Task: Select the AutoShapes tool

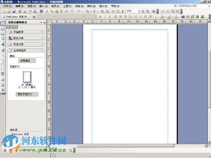Action: [x=3, y=74]
